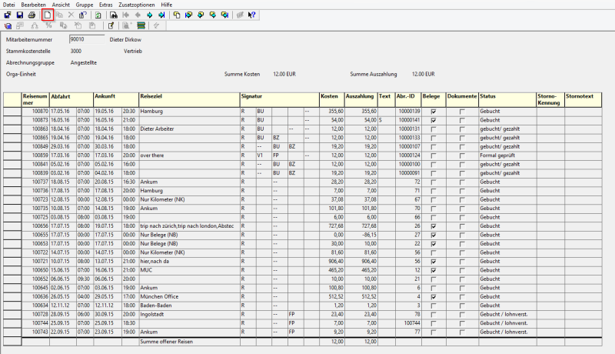Open context help arrow-question-mark icon
The height and width of the screenshot is (354, 615).
[252, 15]
